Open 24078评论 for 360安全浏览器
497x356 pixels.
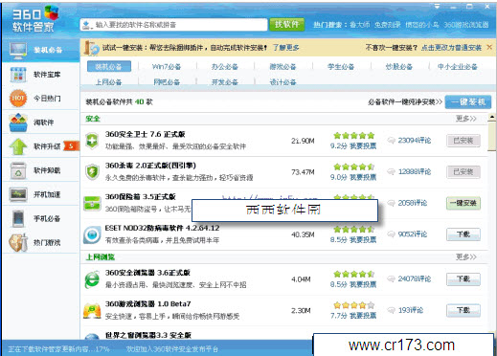414,278
